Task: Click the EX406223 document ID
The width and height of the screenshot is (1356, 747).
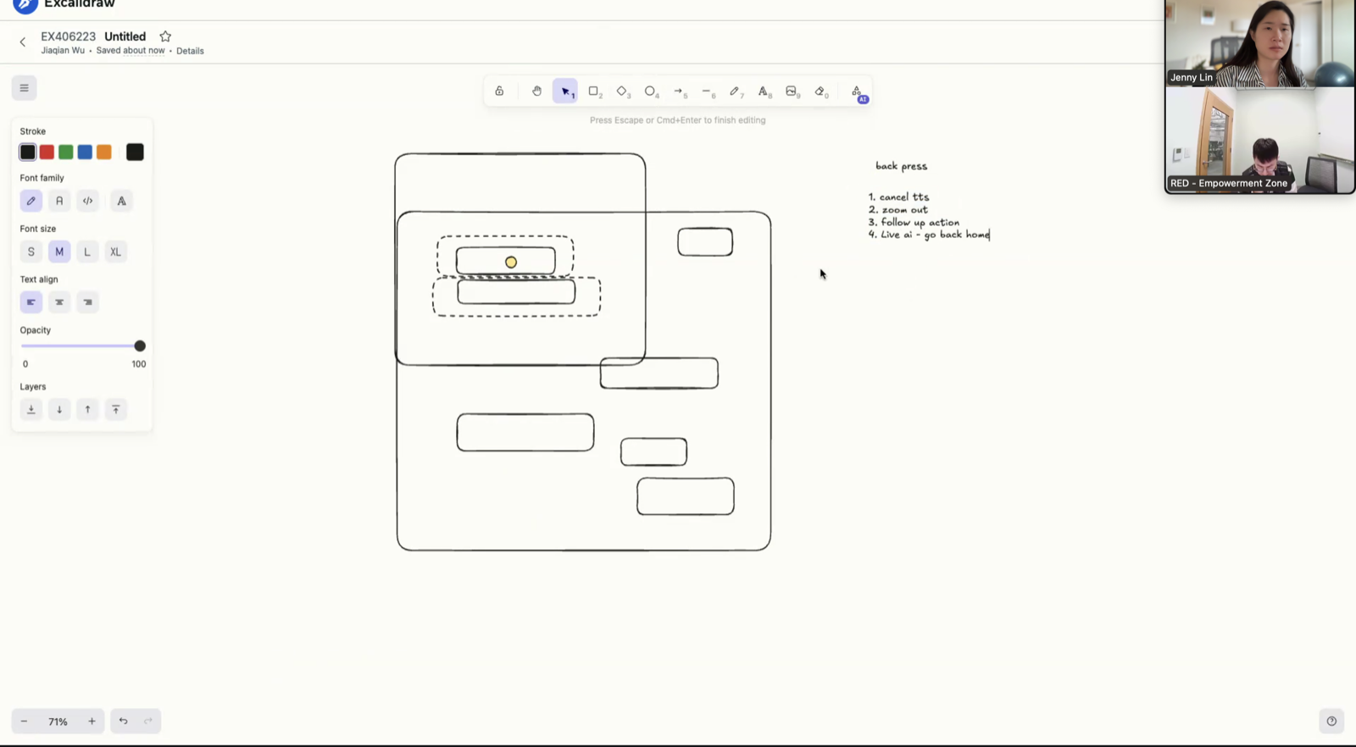Action: (x=69, y=36)
